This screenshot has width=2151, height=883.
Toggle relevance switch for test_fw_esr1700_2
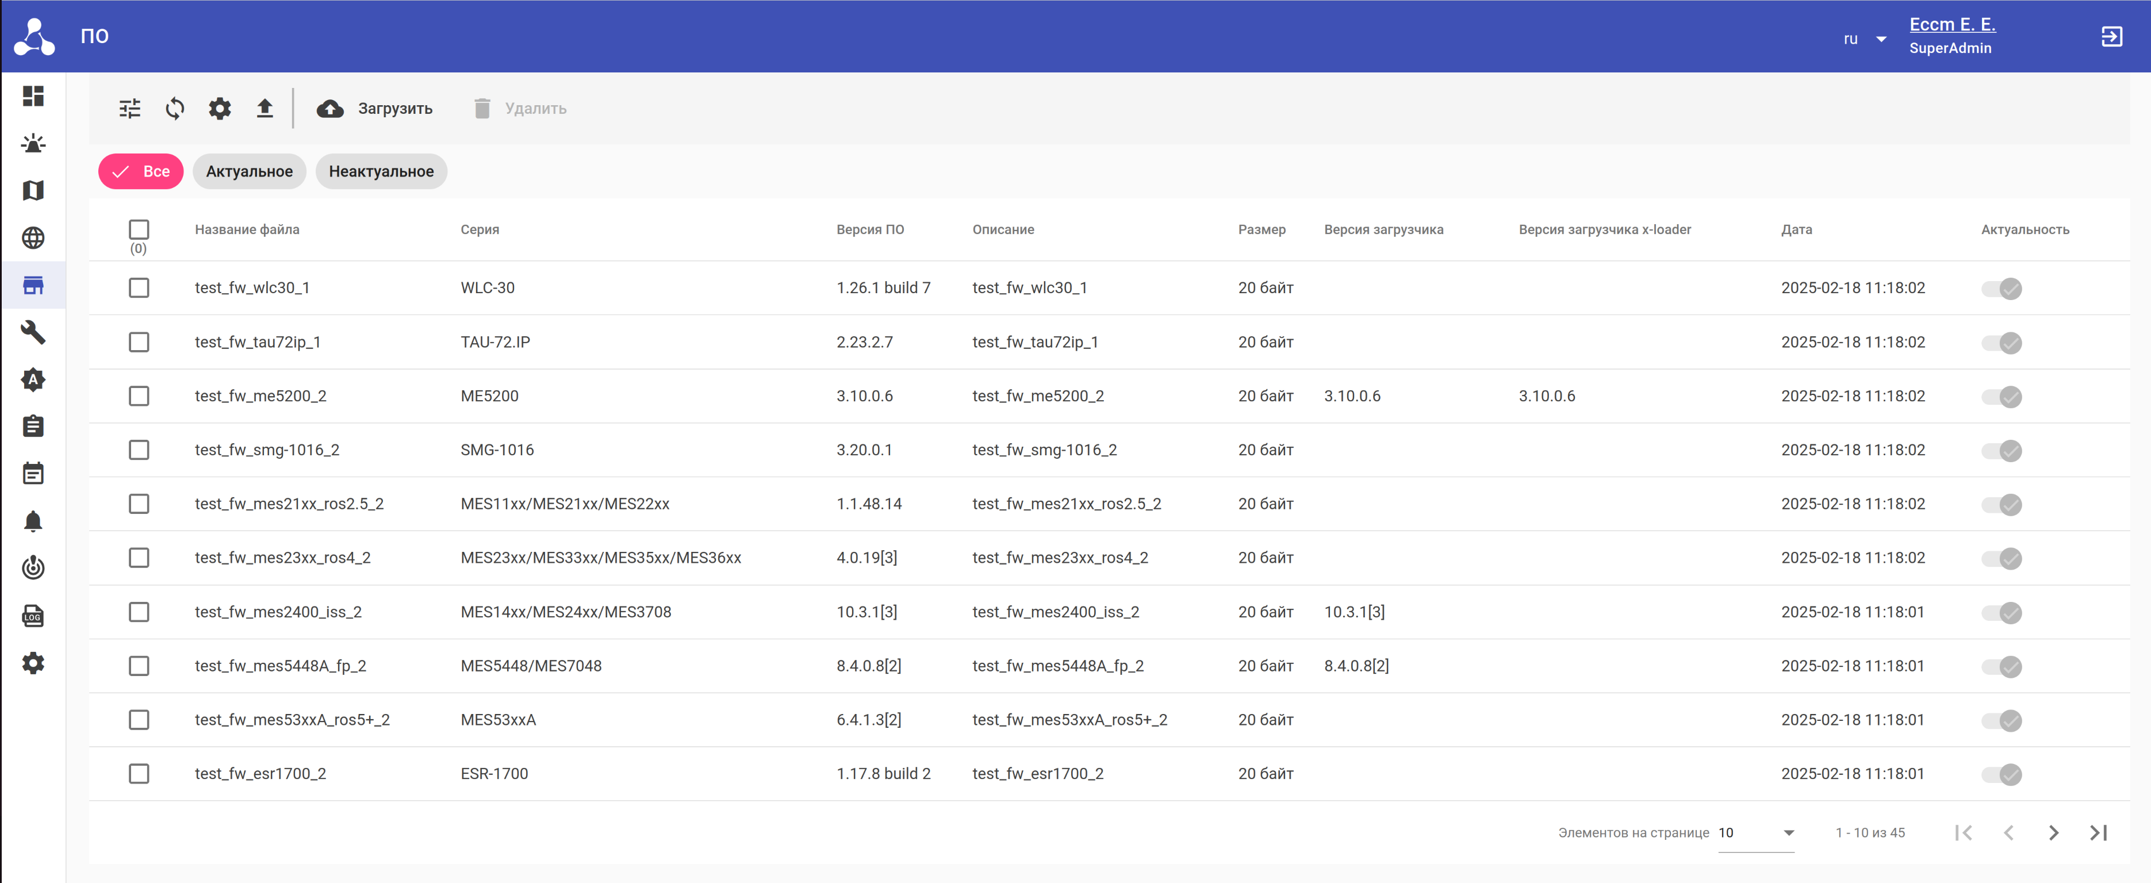tap(2002, 774)
